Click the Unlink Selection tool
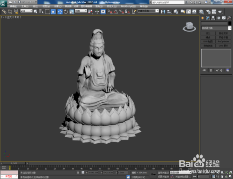The width and height of the screenshot is (233, 179). click(10, 12)
